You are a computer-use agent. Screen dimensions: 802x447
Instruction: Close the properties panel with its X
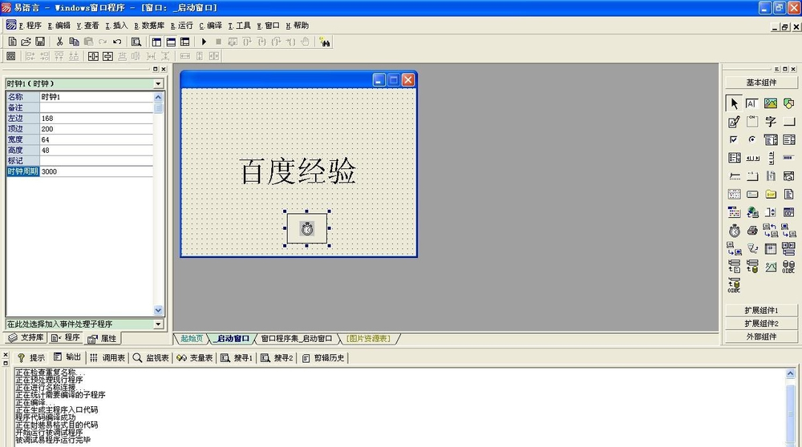click(164, 69)
